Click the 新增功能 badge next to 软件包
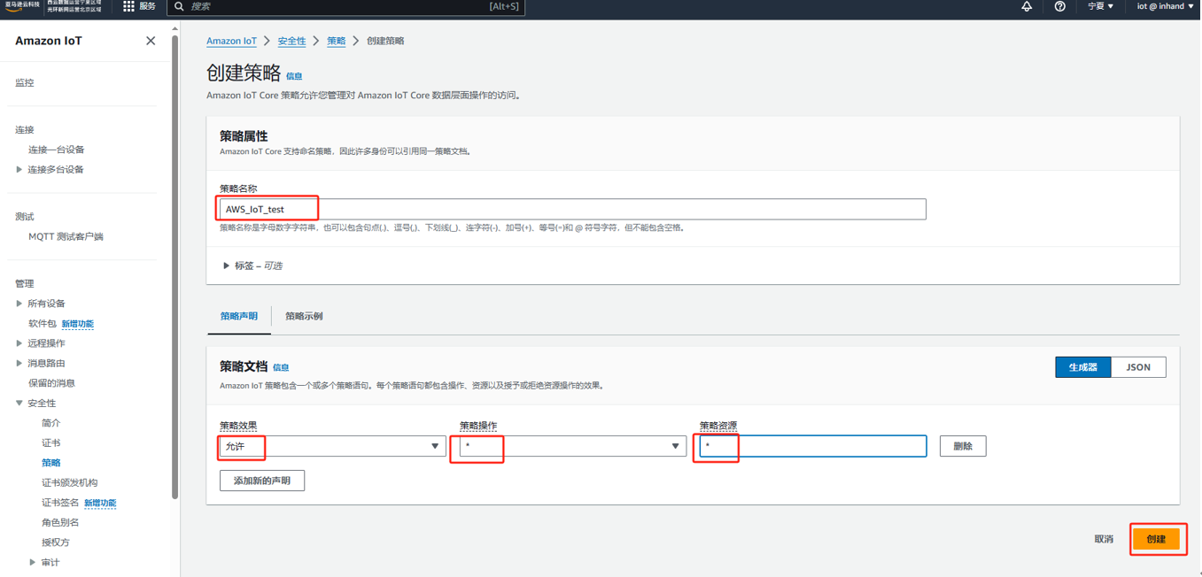 (78, 324)
